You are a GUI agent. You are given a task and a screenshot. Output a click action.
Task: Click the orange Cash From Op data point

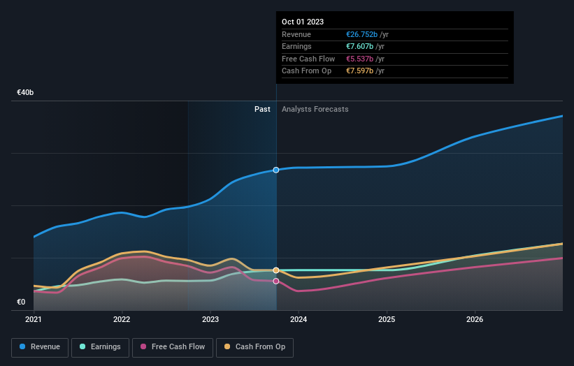[x=276, y=270]
